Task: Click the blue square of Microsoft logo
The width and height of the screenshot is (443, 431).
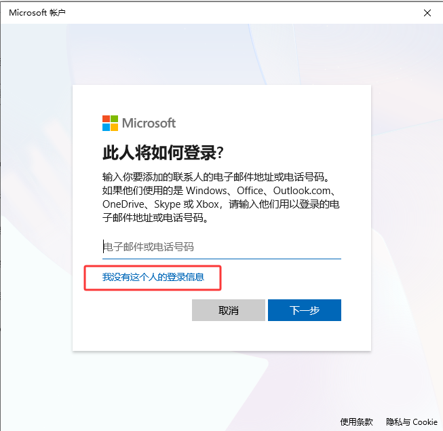Action: tap(106, 127)
